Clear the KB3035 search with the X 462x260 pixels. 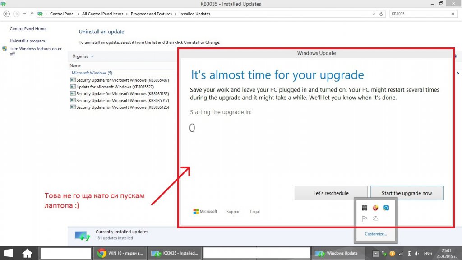(x=453, y=14)
